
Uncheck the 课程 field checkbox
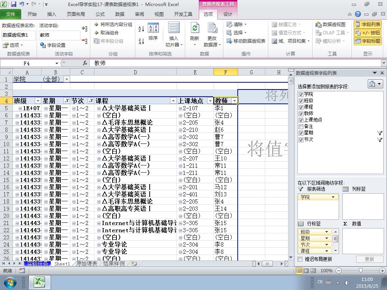301,107
